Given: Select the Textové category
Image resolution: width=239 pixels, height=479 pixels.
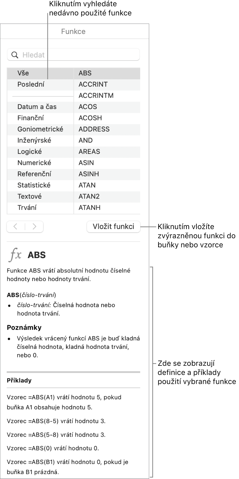Looking at the screenshot, I should coord(40,196).
